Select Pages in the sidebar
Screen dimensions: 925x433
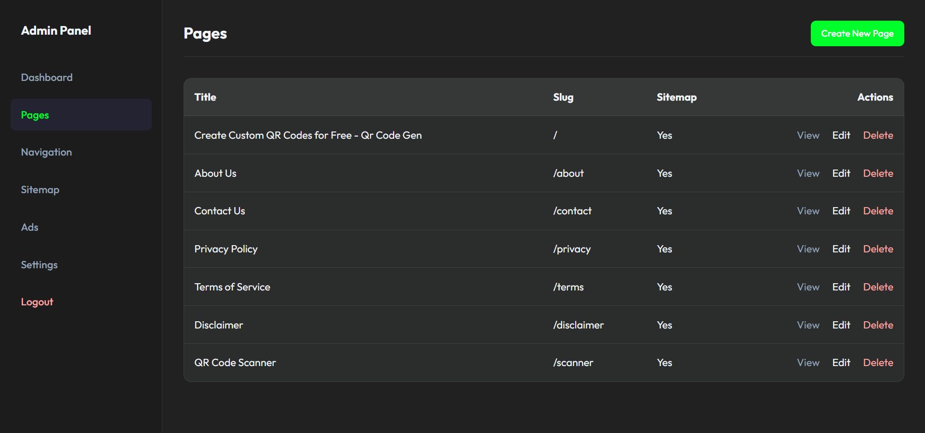click(x=35, y=115)
